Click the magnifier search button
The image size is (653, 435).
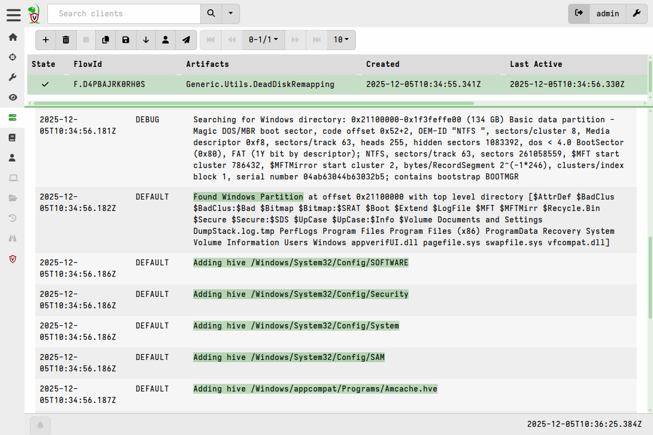point(211,14)
